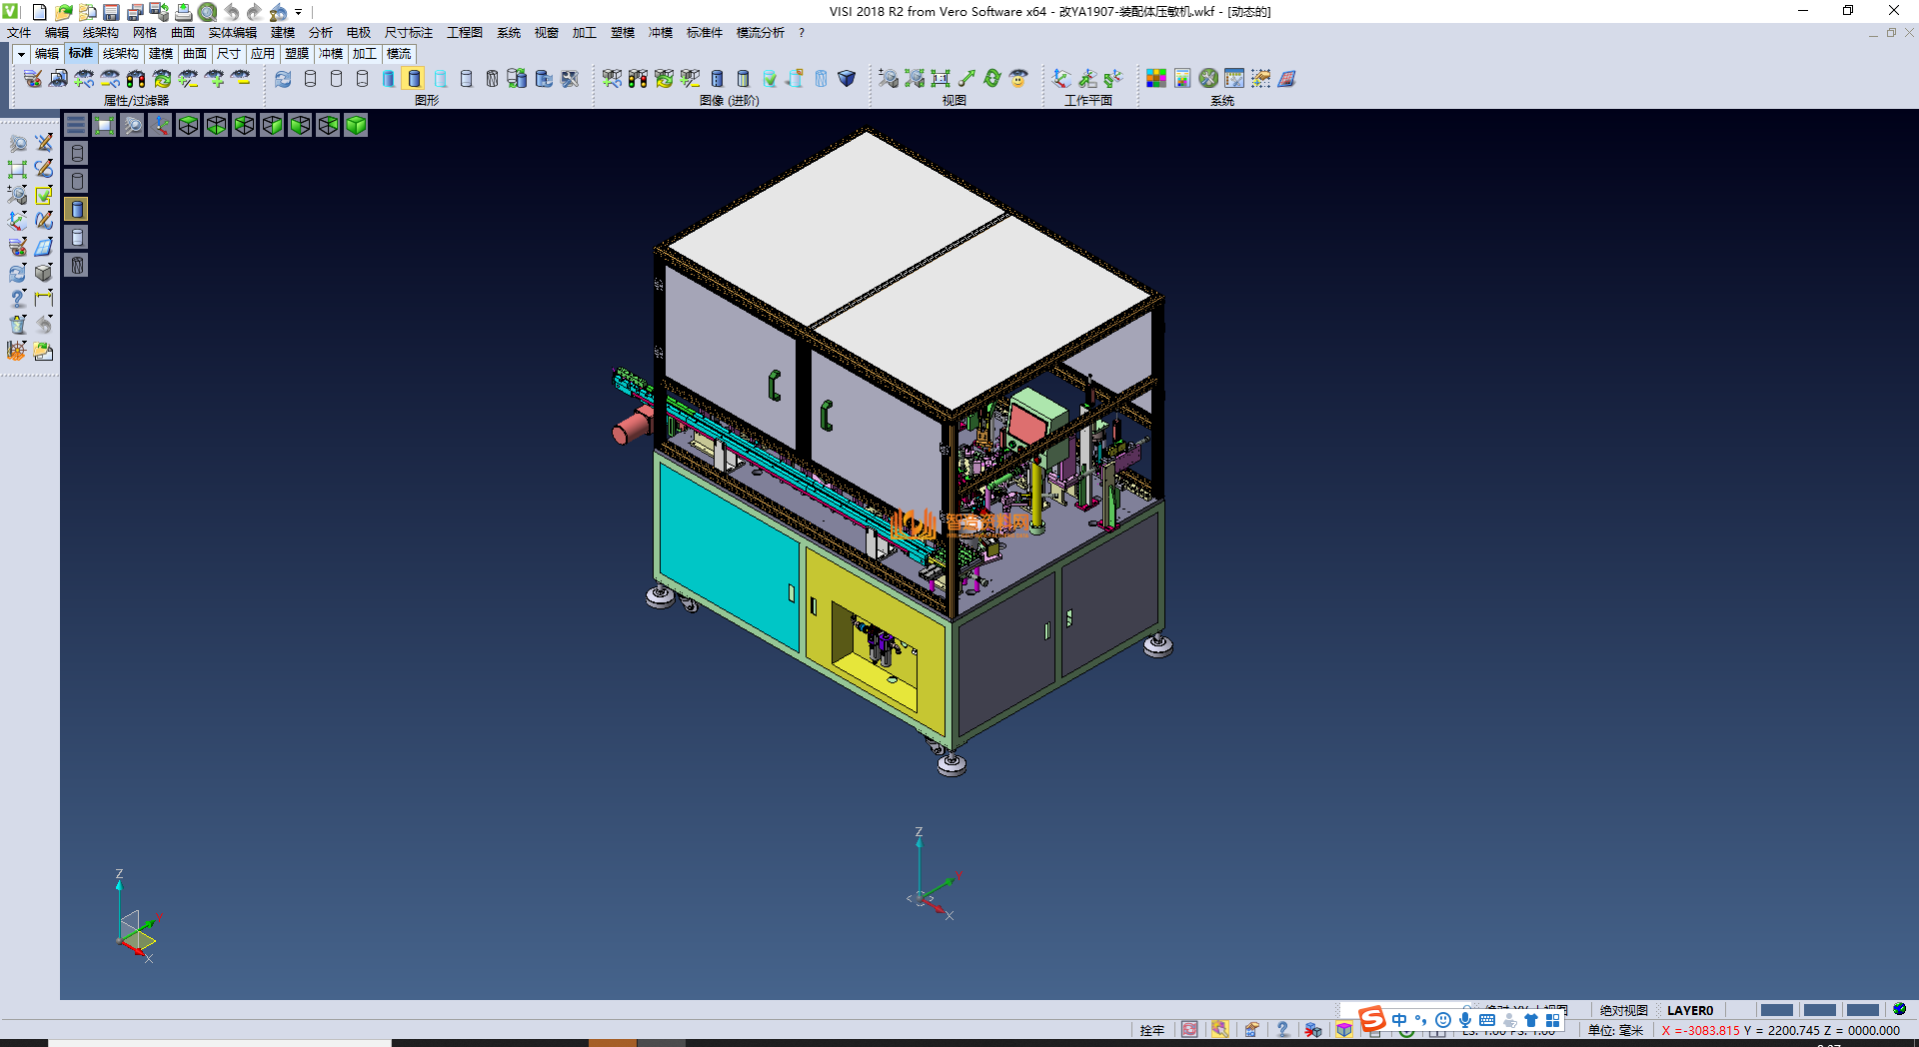Click the print icon in the quick access toolbar

tap(183, 12)
